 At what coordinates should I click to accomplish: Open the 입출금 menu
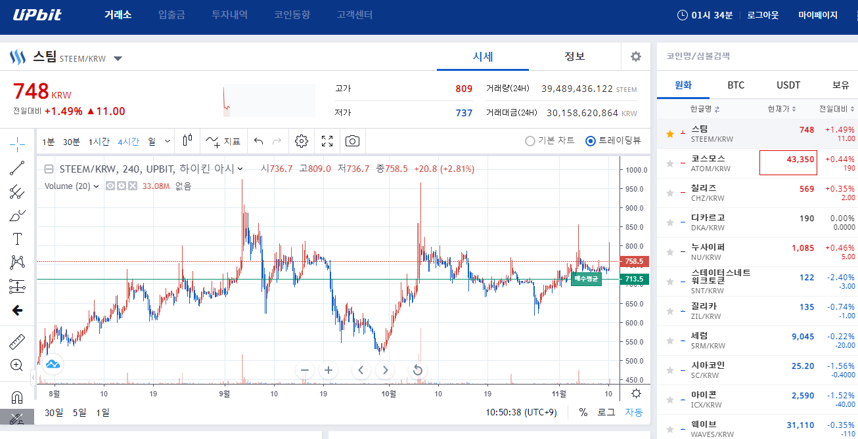[x=171, y=14]
